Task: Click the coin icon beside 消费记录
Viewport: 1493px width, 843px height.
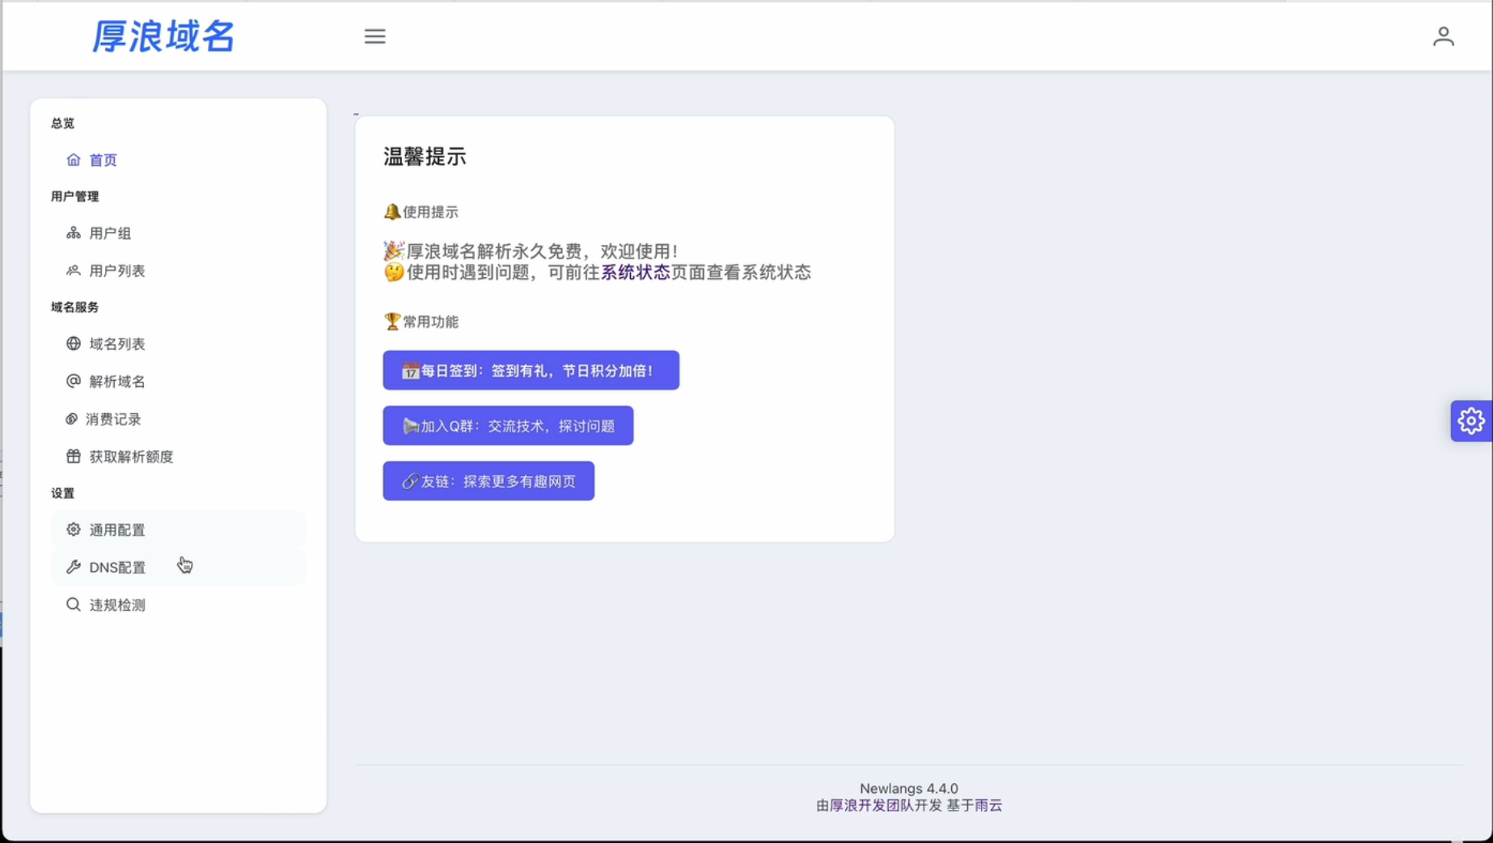Action: coord(72,419)
